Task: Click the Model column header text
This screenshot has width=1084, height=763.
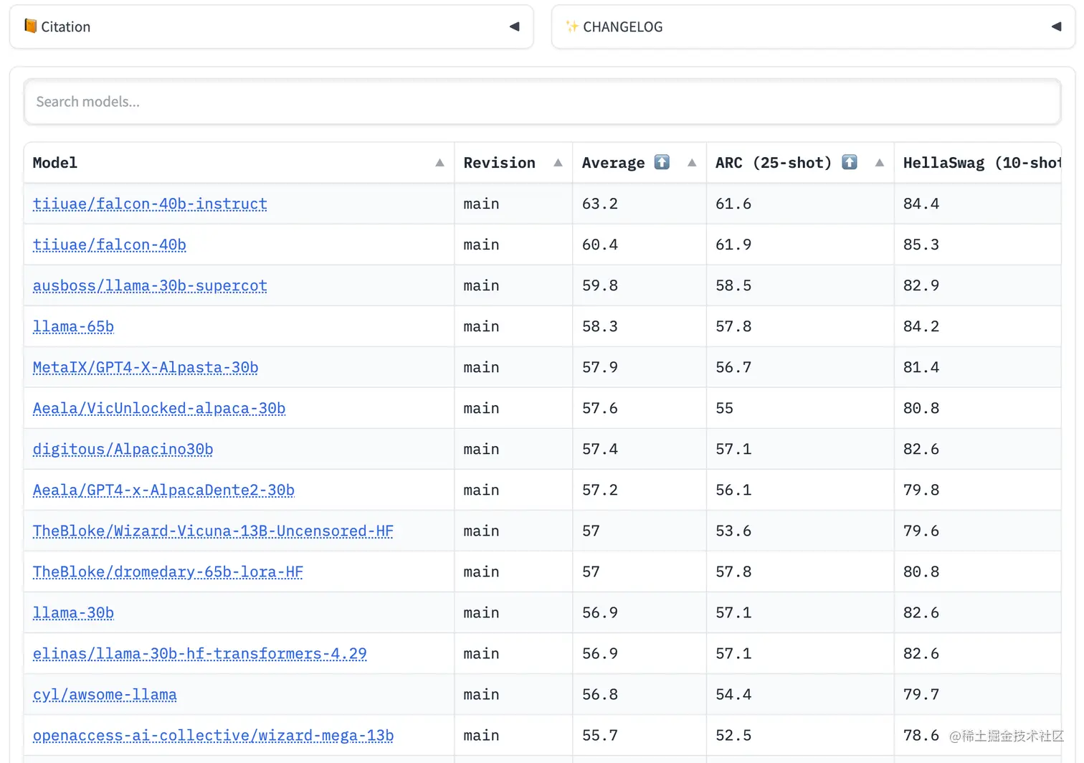Action: point(55,163)
